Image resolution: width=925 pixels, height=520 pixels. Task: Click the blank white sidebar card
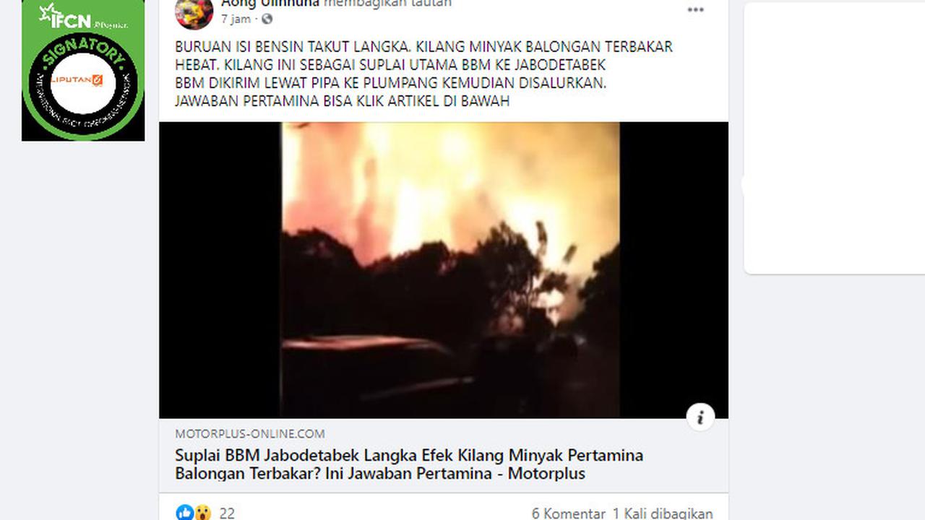pos(835,138)
